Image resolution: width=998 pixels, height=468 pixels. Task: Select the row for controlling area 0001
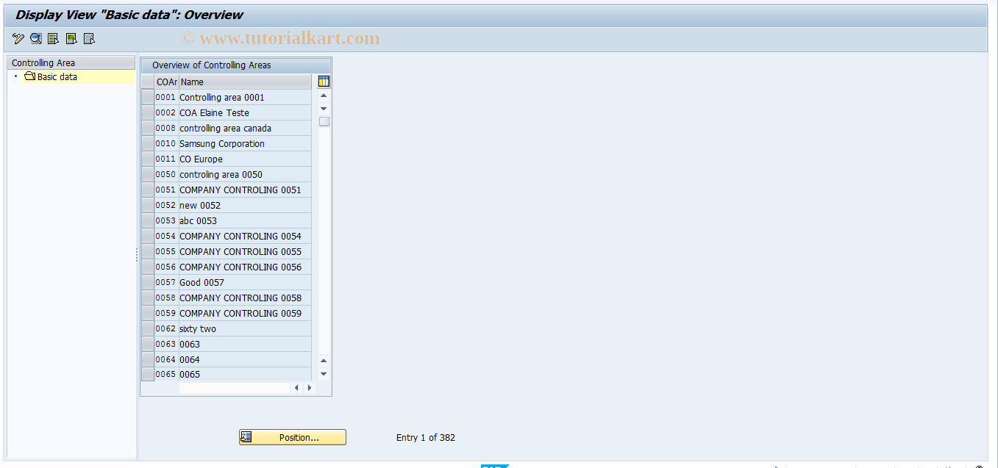[148, 97]
